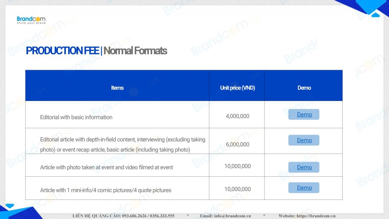Open Demo link in the 6,000,000 row
Image resolution: width=389 pixels, height=219 pixels.
304,140
